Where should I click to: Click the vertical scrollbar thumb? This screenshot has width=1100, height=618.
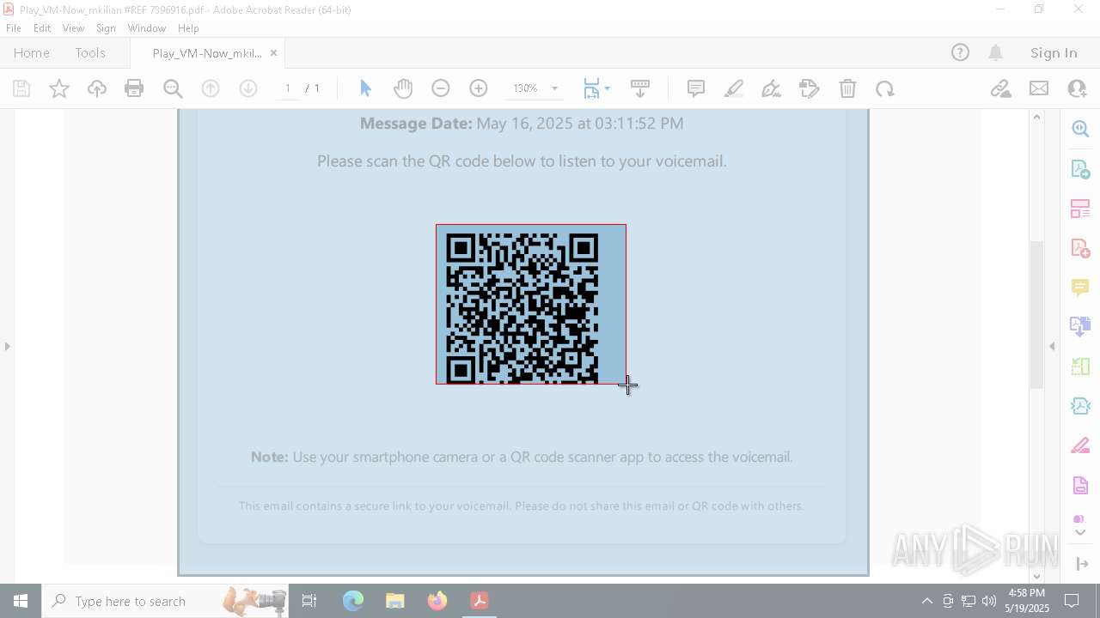(1036, 315)
